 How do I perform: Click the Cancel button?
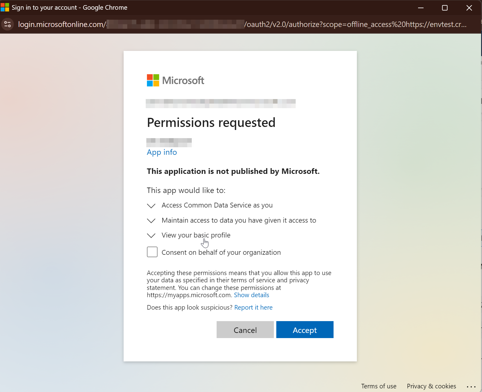pos(245,330)
